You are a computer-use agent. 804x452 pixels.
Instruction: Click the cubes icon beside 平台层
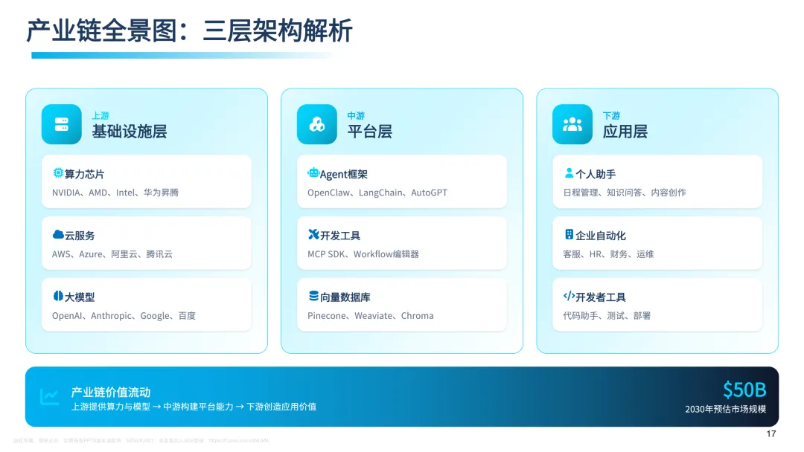tap(317, 124)
